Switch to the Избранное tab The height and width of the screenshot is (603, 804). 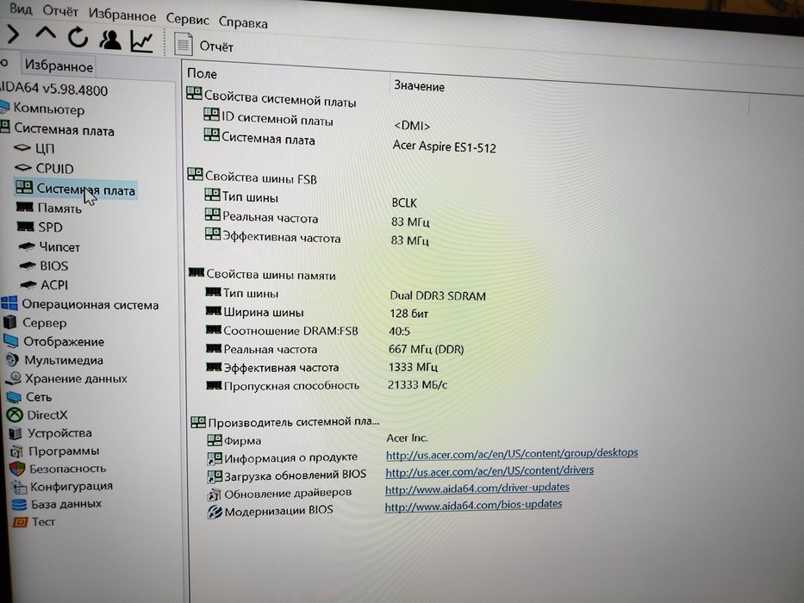pos(59,65)
